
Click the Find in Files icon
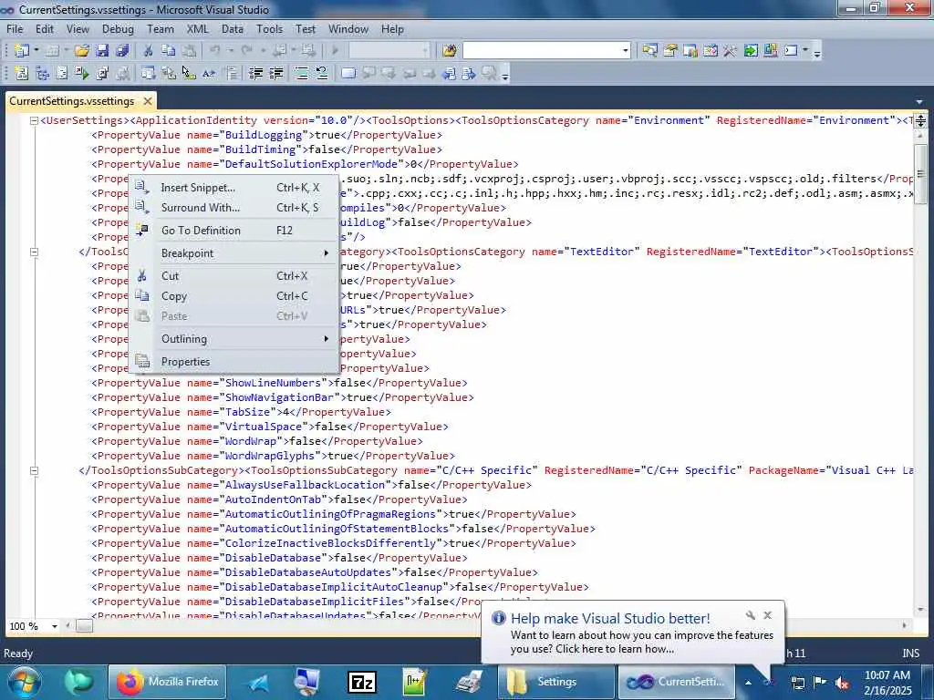(449, 51)
